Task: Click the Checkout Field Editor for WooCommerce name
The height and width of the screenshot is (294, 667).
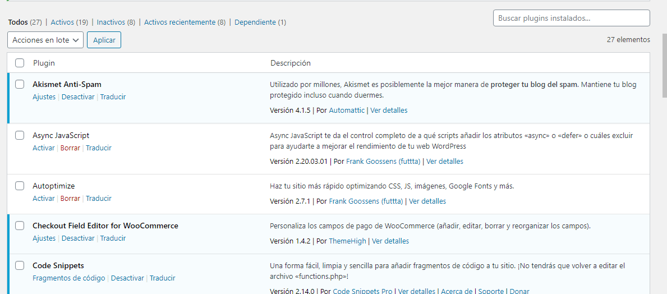Action: coord(105,226)
